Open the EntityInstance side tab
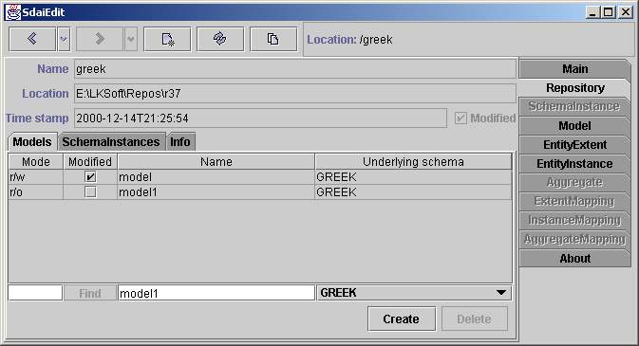 point(574,164)
